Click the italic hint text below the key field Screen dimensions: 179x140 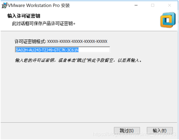point(78,60)
